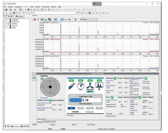Switch to the Not Ready tab
The image size is (168, 133).
point(46,122)
